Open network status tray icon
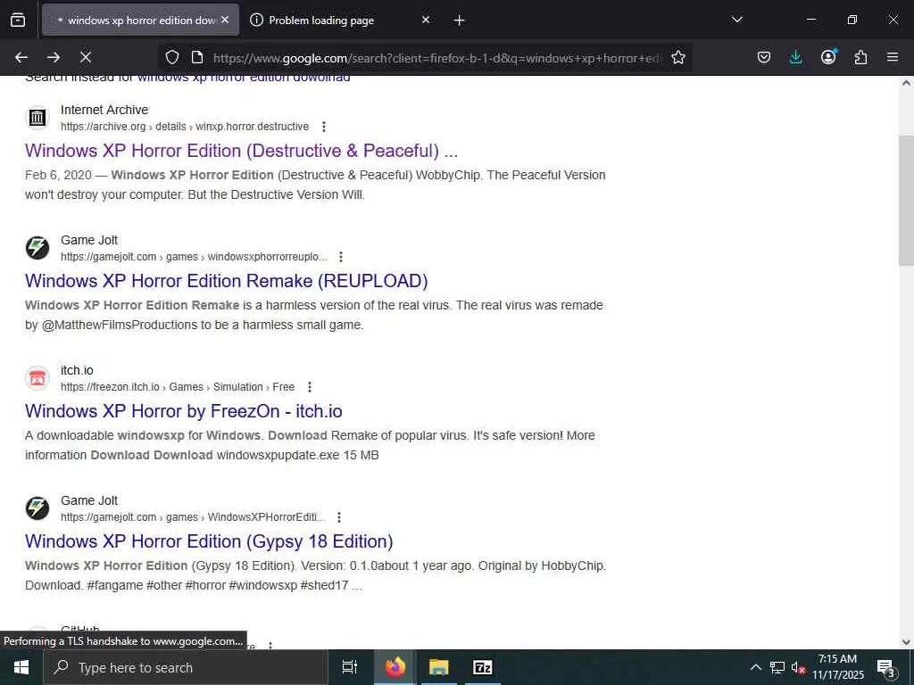Image resolution: width=914 pixels, height=685 pixels. (777, 667)
